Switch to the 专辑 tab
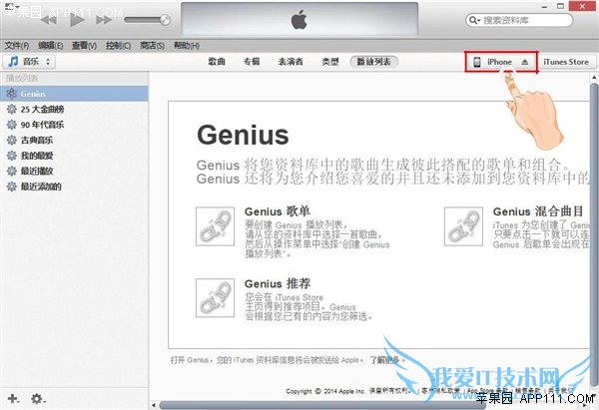 point(252,62)
